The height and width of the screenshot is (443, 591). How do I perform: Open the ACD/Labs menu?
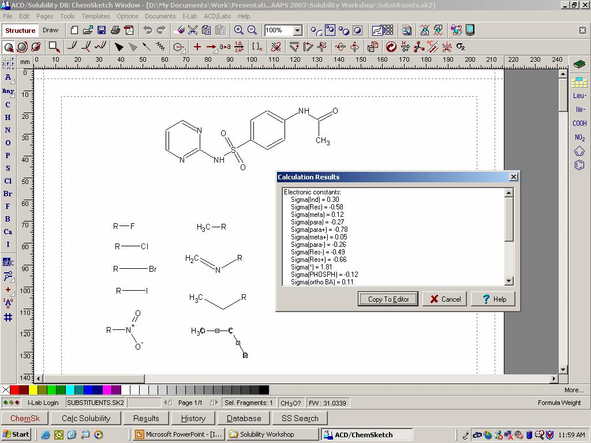pyautogui.click(x=218, y=16)
